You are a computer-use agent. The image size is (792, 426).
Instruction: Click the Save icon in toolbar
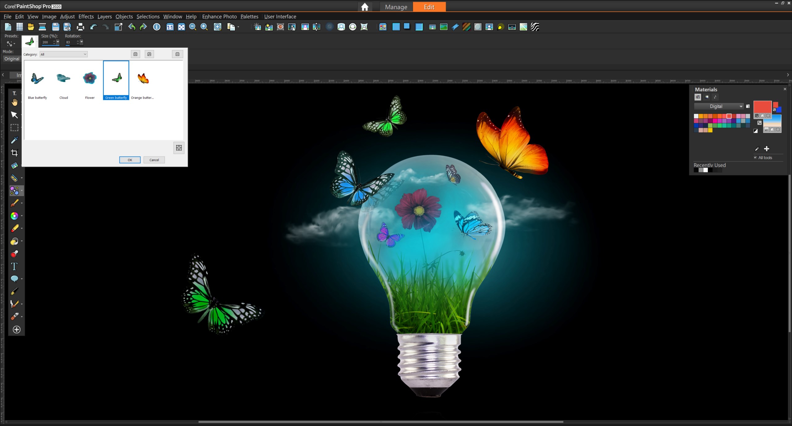55,27
